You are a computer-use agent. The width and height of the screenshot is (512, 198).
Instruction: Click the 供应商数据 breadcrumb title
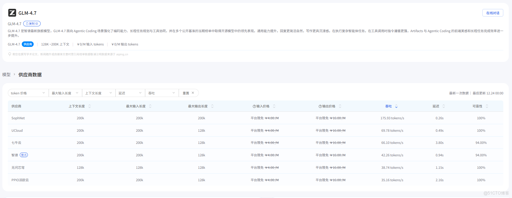[30, 75]
